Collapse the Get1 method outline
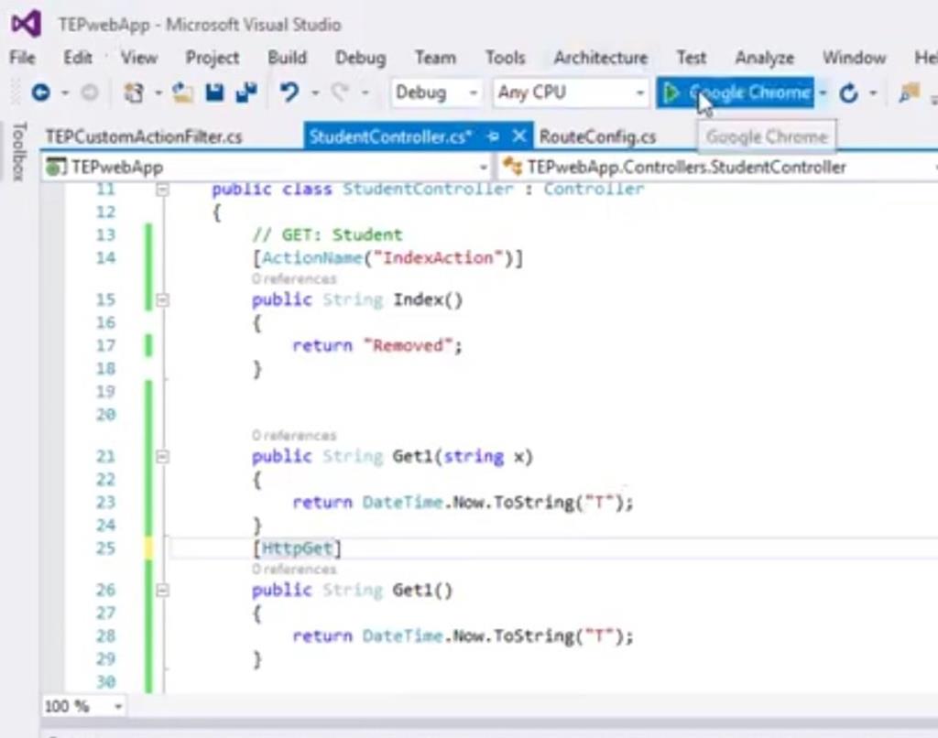Image resolution: width=938 pixels, height=738 pixels. [165, 456]
